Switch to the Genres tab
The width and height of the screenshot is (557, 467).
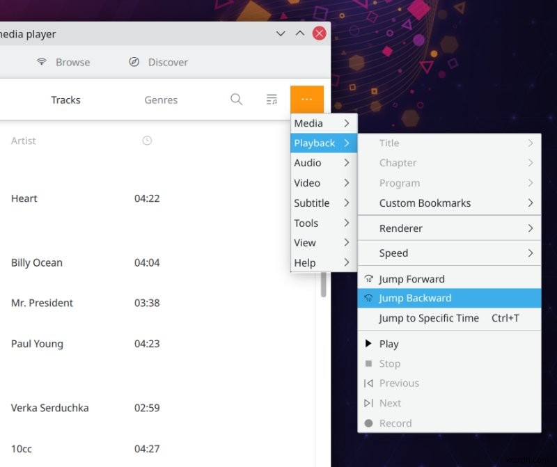(160, 99)
